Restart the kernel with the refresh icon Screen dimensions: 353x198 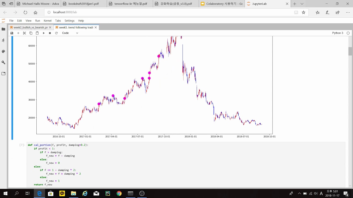(56, 33)
